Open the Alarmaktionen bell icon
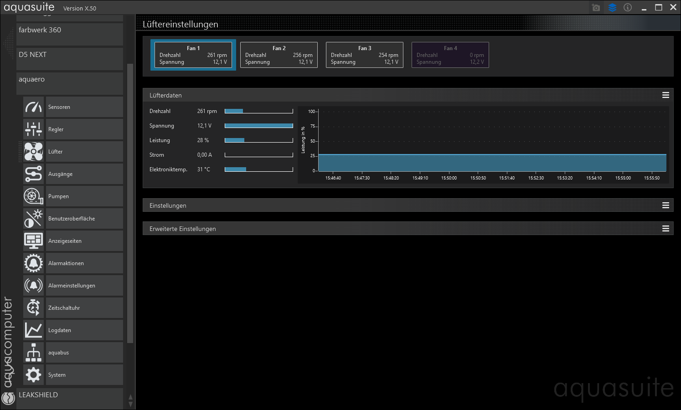 pyautogui.click(x=33, y=263)
